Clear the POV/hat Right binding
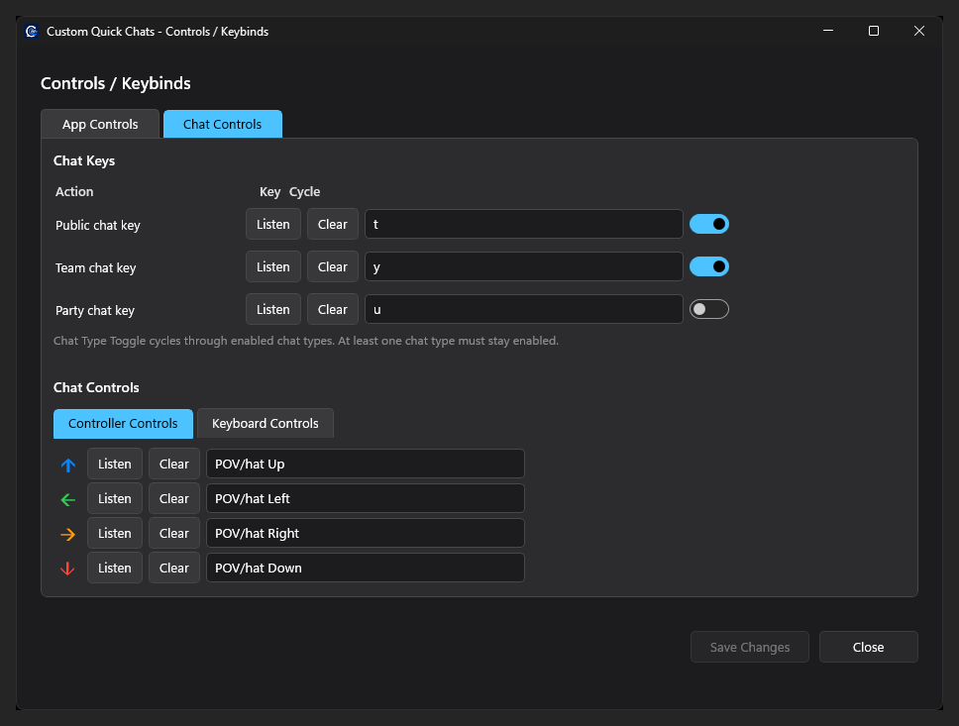The image size is (959, 726). 174,533
